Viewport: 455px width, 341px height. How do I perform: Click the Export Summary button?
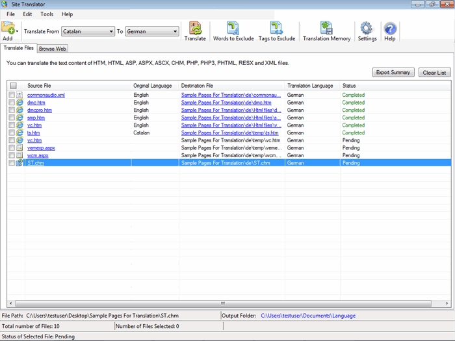coord(393,73)
